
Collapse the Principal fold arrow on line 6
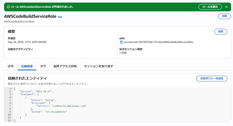[x=12, y=103]
